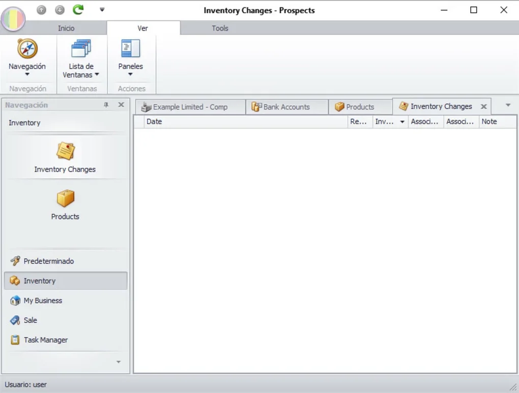This screenshot has width=519, height=393.
Task: Go back with the gray back arrow
Action: [41, 10]
